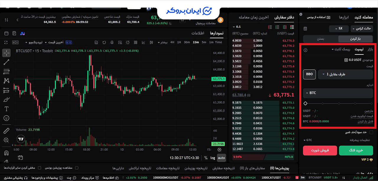The height and width of the screenshot is (181, 378).
Task: Click ask price 63,776.5 in order book
Action: click(x=288, y=41)
